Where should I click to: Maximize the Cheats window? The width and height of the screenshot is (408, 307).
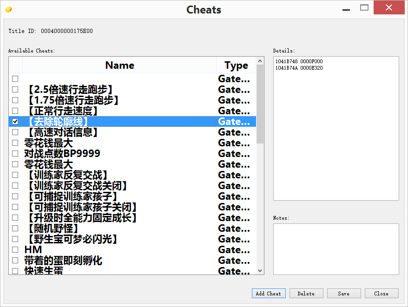[x=364, y=8]
